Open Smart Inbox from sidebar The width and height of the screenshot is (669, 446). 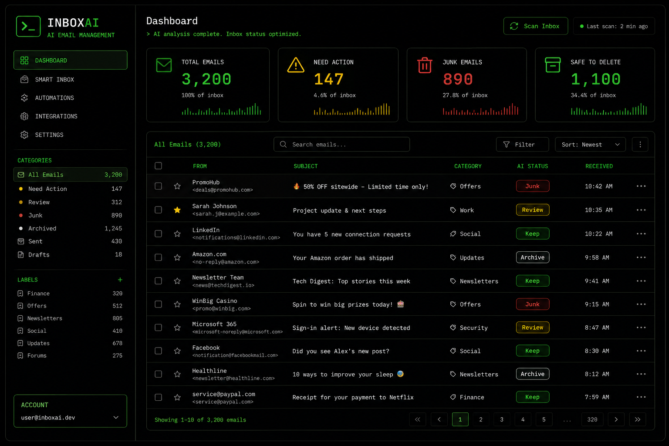pyautogui.click(x=70, y=79)
